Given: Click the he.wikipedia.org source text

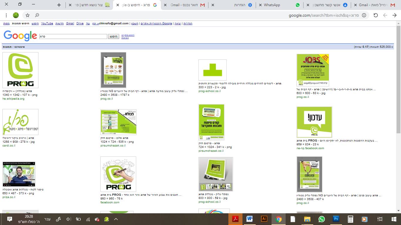Looking at the screenshot, I should click(14, 99).
